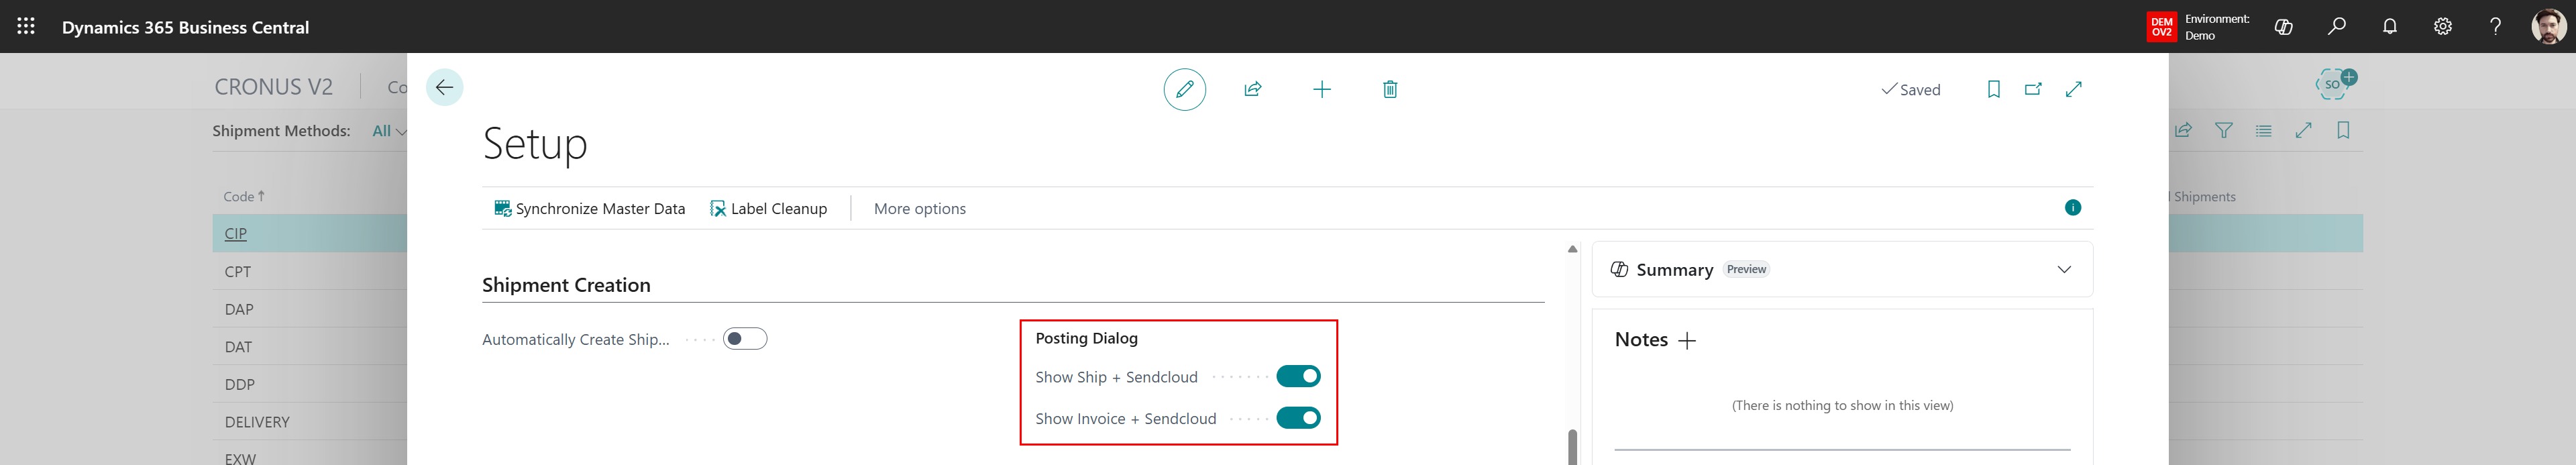Run Label Cleanup action
Image resolution: width=2576 pixels, height=465 pixels.
click(x=768, y=208)
